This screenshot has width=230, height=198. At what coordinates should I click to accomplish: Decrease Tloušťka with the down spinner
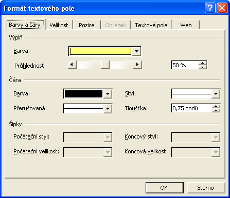[x=216, y=110]
